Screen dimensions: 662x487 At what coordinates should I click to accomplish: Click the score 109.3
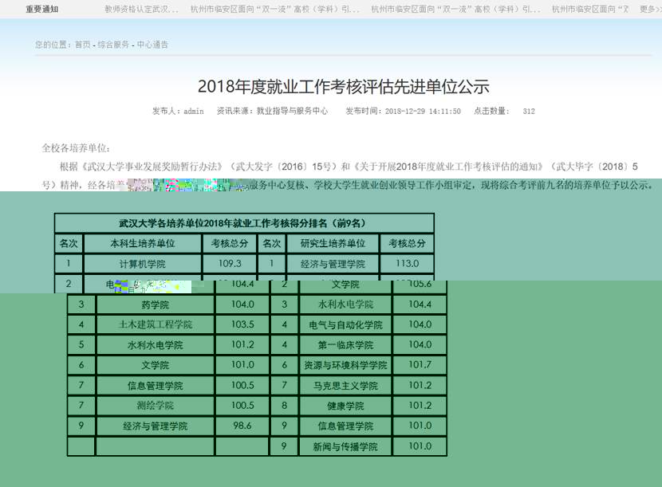(230, 263)
